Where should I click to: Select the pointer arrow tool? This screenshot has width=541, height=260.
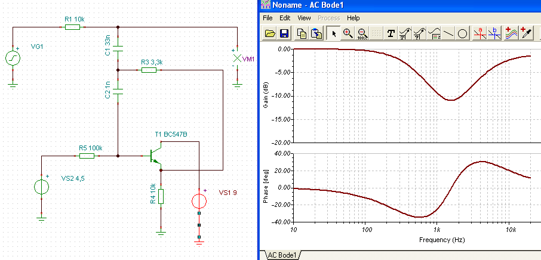334,33
